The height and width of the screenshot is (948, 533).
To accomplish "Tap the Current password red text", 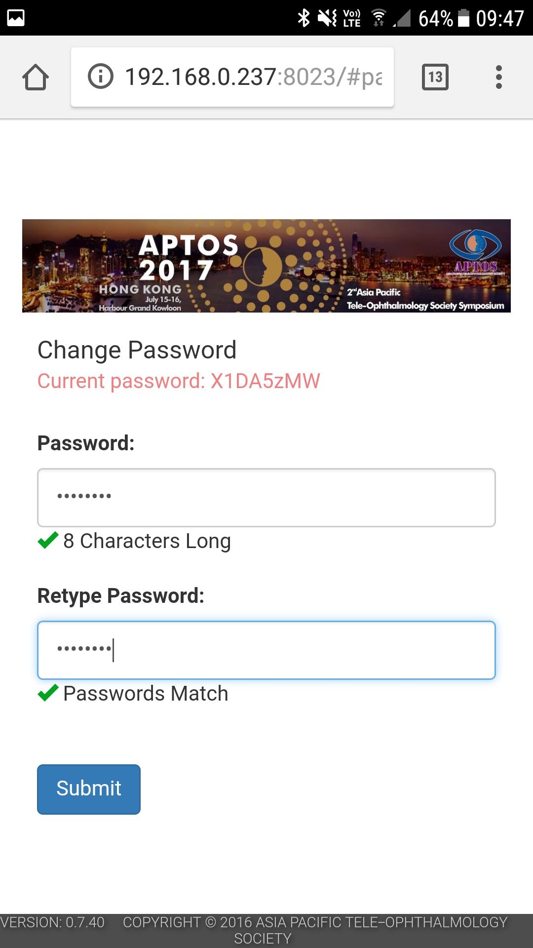I will tap(179, 381).
